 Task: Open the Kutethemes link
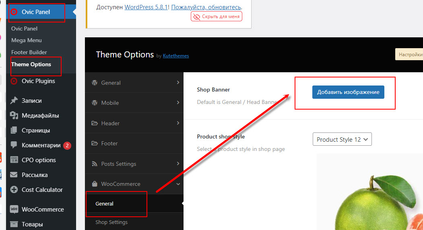coord(176,56)
